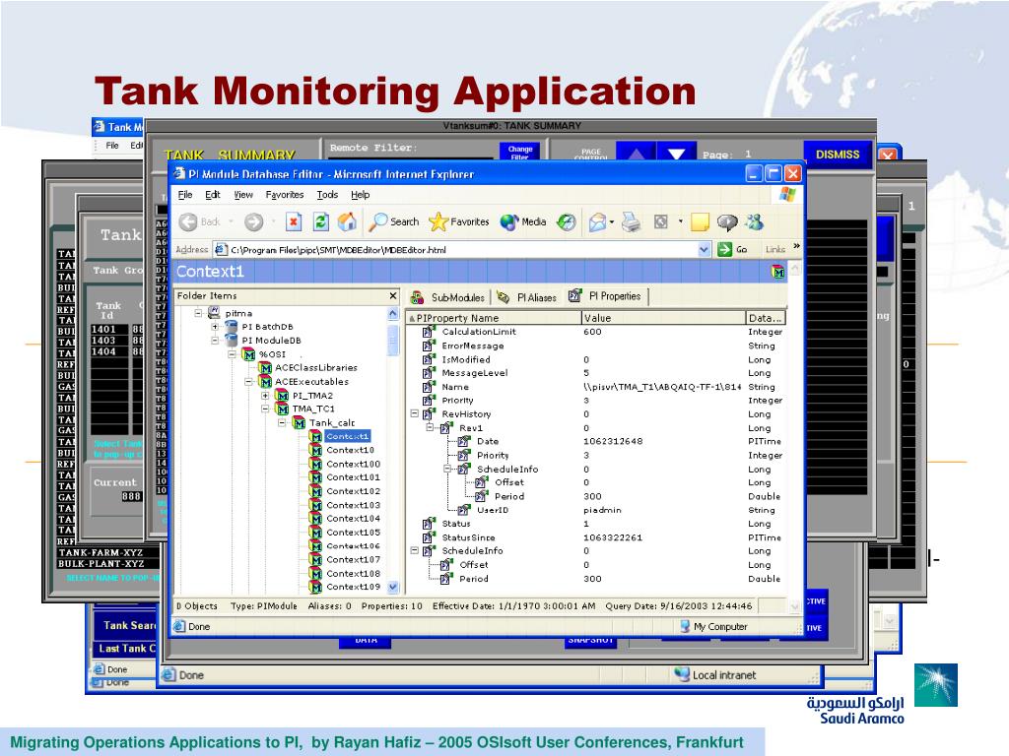Click the Value column header
The image size is (1009, 756).
click(x=663, y=318)
